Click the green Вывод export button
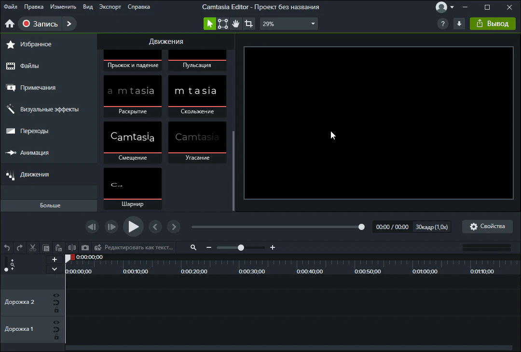Viewport: 521px width, 352px height. click(x=493, y=24)
